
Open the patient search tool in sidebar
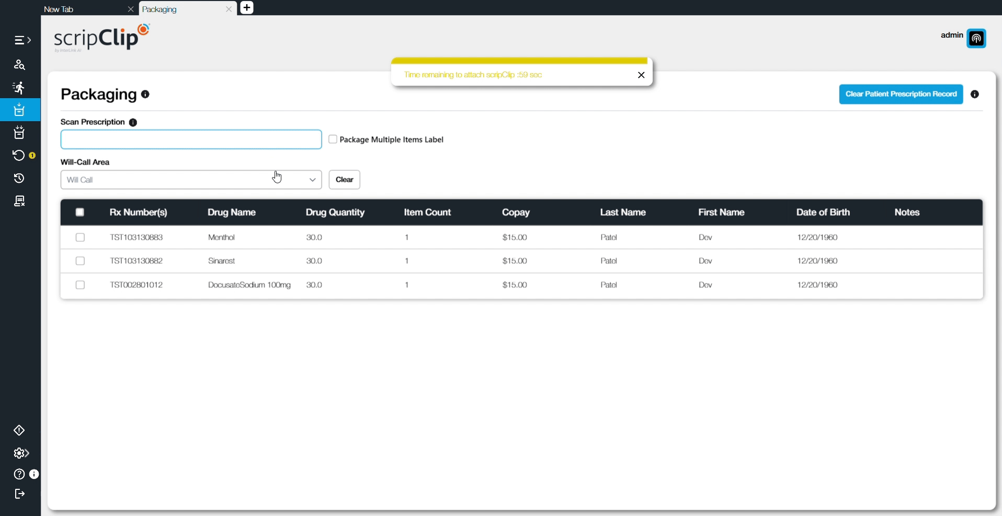[19, 65]
